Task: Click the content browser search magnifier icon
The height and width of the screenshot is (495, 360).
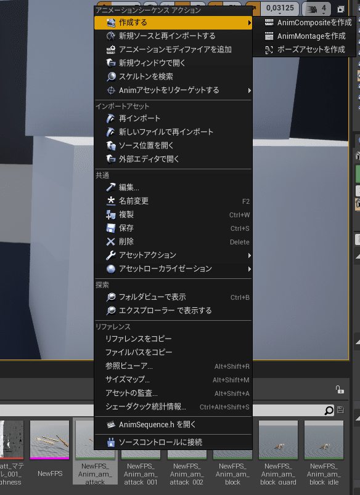Action: tap(329, 411)
